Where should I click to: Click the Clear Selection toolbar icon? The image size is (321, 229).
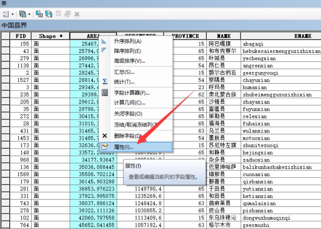pyautogui.click(x=58, y=13)
